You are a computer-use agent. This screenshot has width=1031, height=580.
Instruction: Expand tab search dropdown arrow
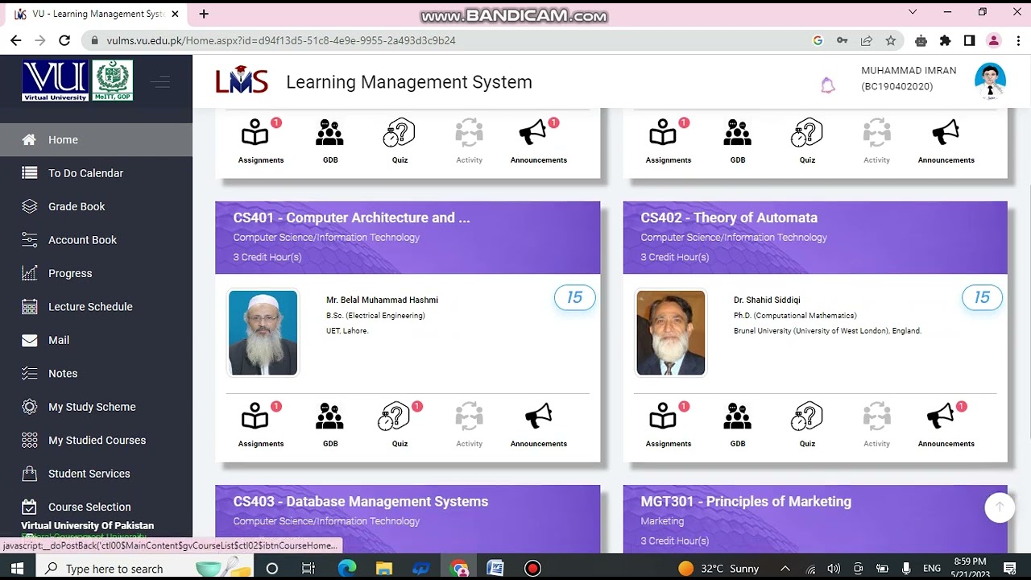913,12
